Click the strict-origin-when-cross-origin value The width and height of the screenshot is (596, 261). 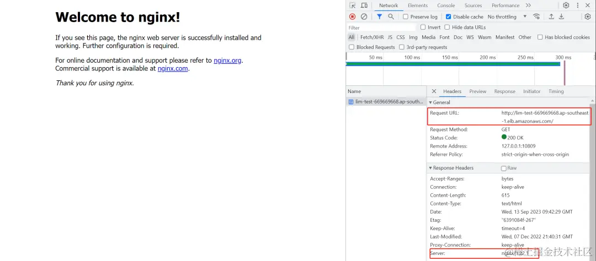(535, 154)
